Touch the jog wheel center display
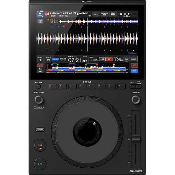The width and height of the screenshot is (175, 175). coord(87,132)
